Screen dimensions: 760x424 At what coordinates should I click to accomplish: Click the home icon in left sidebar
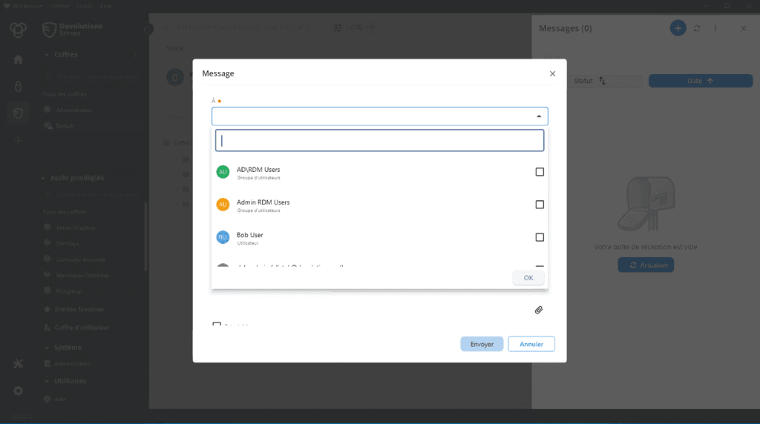[x=19, y=60]
